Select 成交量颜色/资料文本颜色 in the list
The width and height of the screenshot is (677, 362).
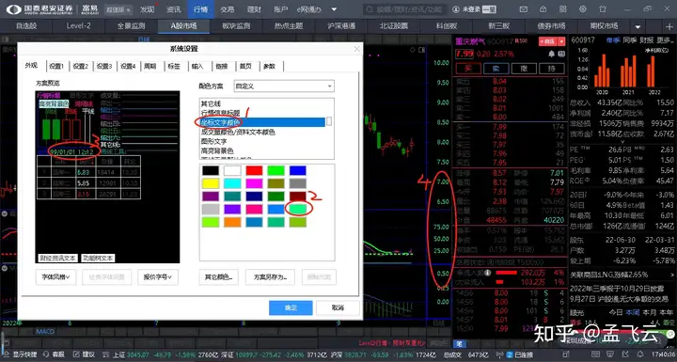coord(238,132)
